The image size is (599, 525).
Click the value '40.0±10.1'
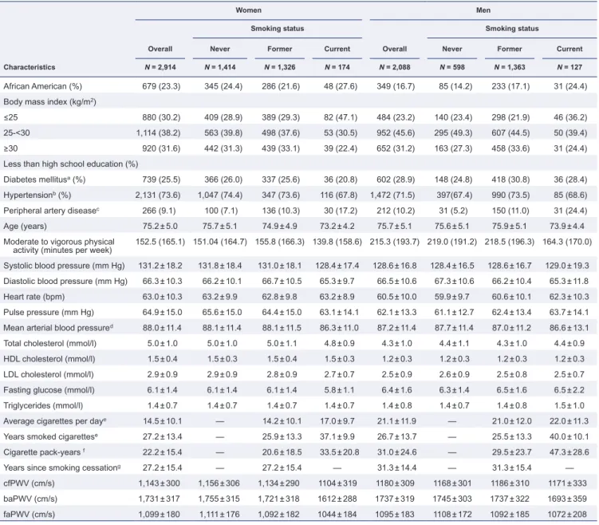click(569, 436)
